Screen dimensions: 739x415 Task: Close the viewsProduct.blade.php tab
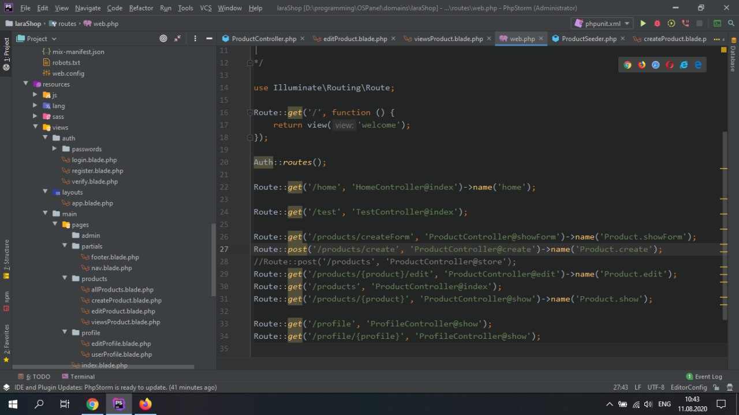pos(489,39)
